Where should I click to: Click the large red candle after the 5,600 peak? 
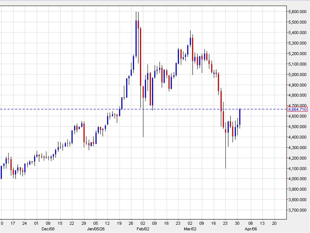(140, 57)
